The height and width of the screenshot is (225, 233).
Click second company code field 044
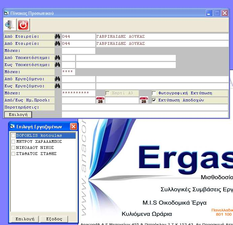(78, 43)
